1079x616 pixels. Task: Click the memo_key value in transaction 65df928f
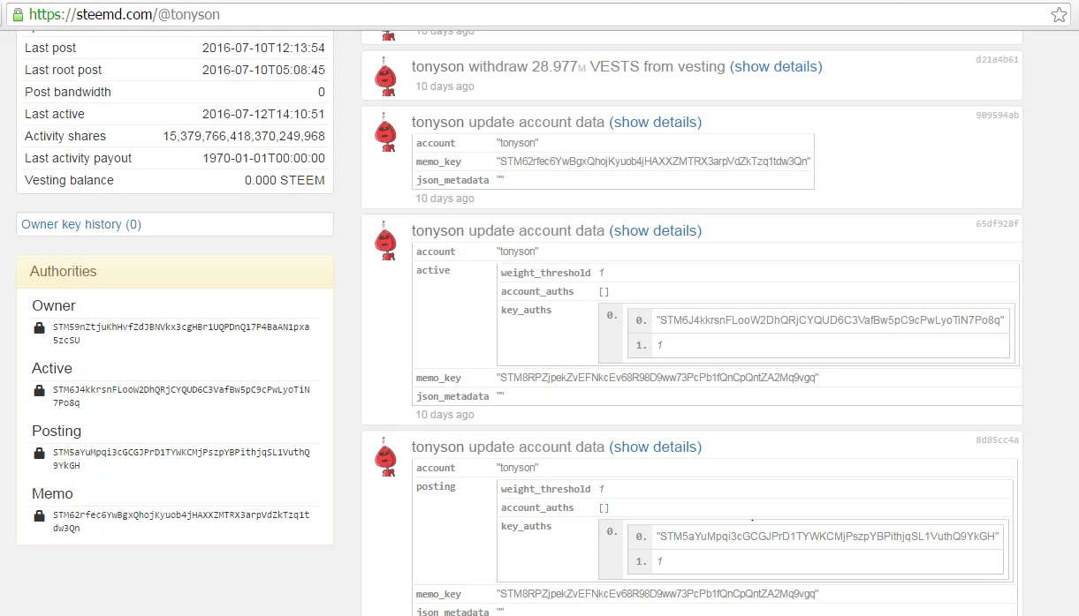(x=657, y=378)
